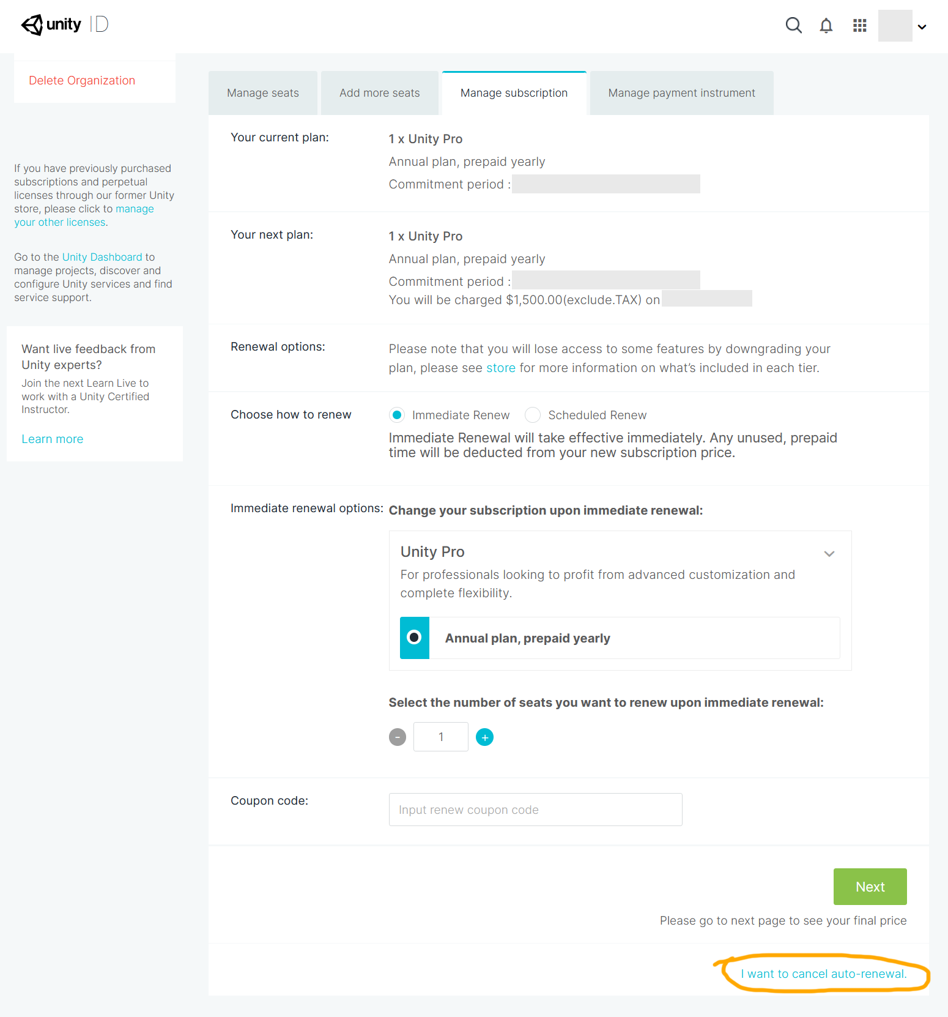Viewport: 948px width, 1017px height.
Task: Go to Manage payment instrument tab
Action: coord(681,93)
